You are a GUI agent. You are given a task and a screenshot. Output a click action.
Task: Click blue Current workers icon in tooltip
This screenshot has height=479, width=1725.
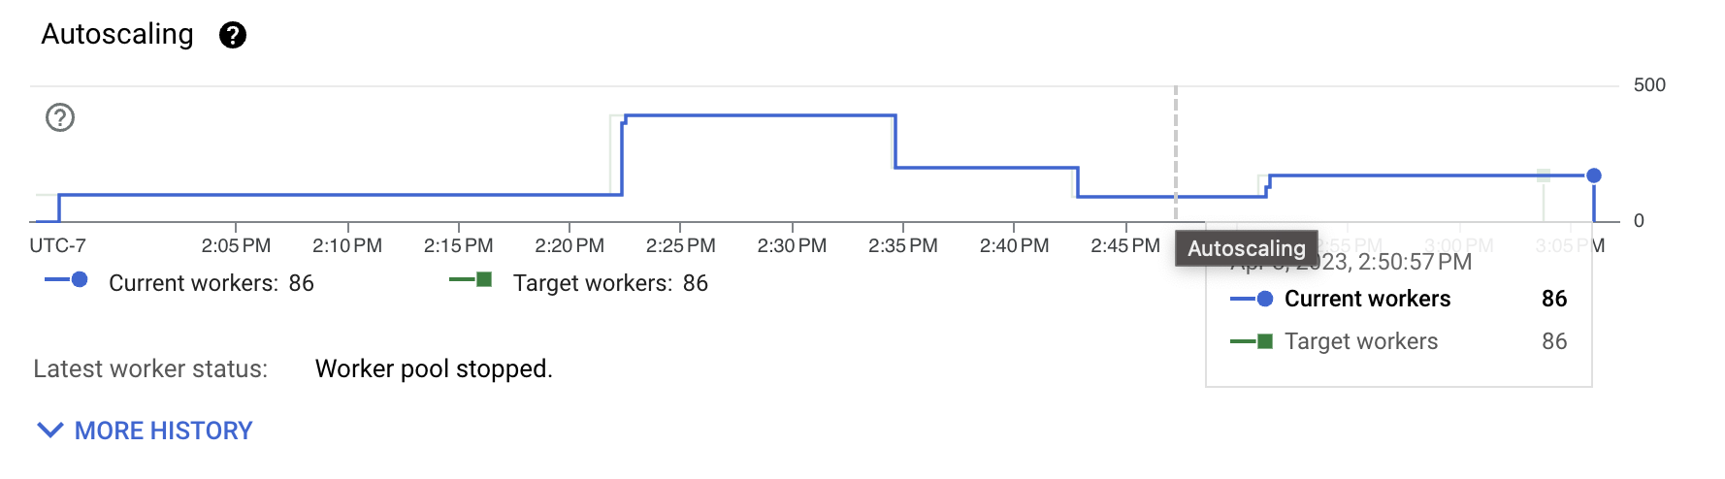[1264, 299]
